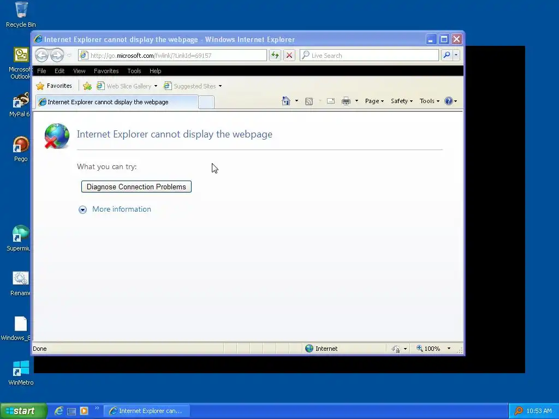559x419 pixels.
Task: Open the Help question-mark icon menu
Action: coord(450,101)
